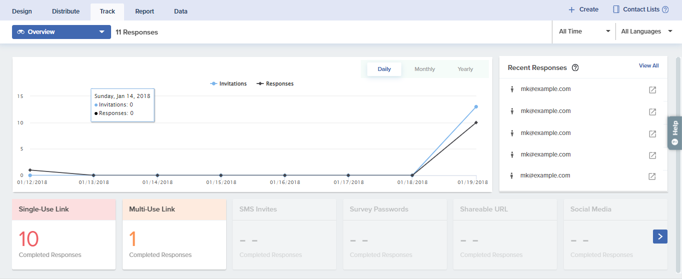Screen dimensions: 682x279
Task: Switch to the Distribute tab
Action: pos(66,11)
